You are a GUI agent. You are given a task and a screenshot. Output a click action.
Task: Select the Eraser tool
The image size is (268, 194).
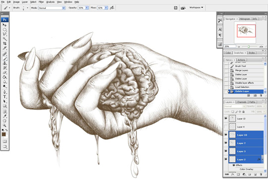[x=4, y=72]
